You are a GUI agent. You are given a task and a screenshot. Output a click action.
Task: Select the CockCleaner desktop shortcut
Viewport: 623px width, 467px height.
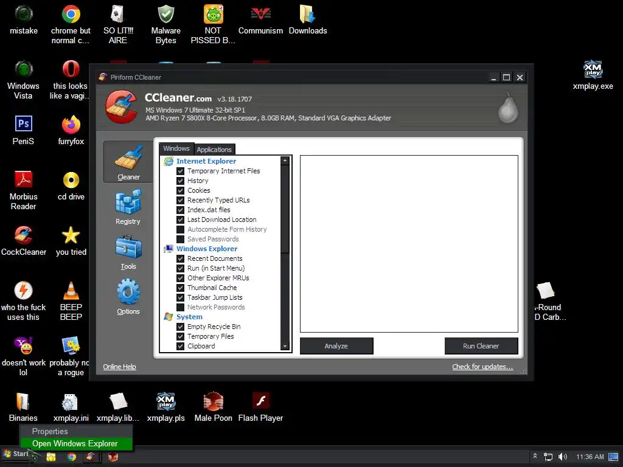click(x=24, y=241)
